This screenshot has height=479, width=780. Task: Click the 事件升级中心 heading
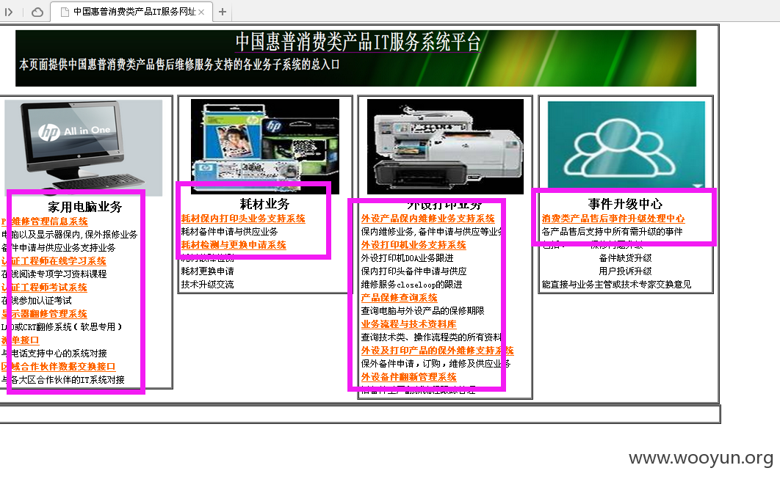pos(625,204)
